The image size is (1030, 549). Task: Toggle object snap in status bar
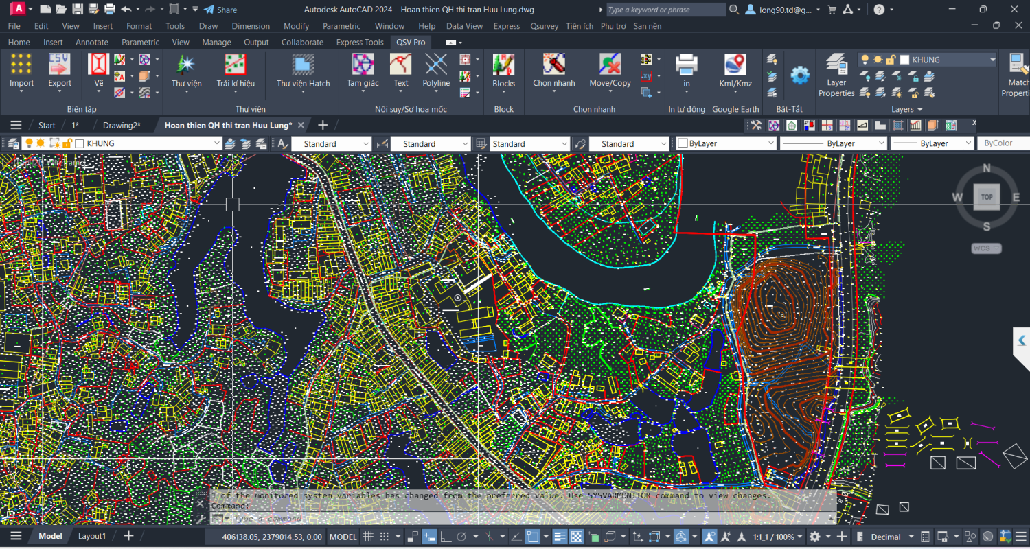click(532, 537)
